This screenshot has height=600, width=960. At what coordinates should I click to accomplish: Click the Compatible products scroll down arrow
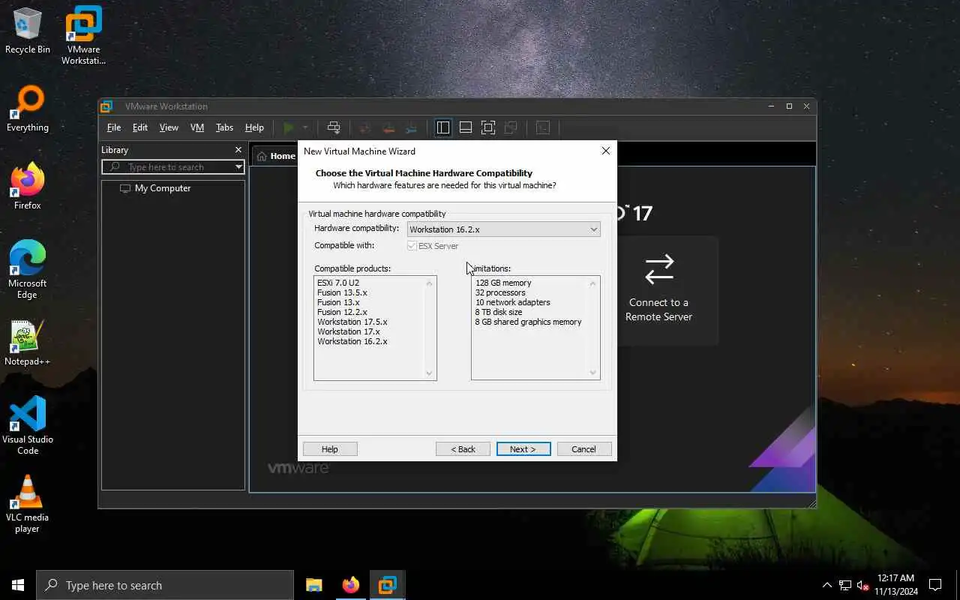[430, 373]
